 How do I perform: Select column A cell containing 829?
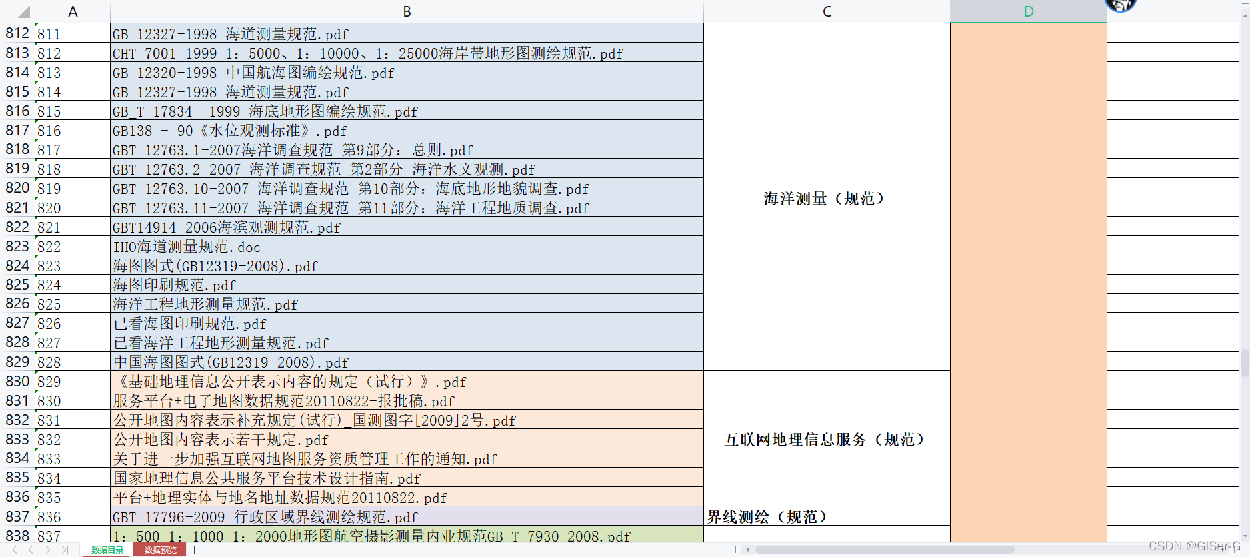tap(73, 381)
